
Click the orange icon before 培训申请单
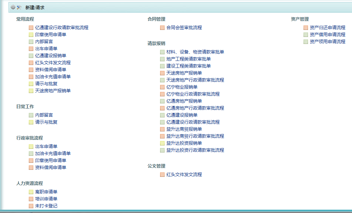[31, 199]
